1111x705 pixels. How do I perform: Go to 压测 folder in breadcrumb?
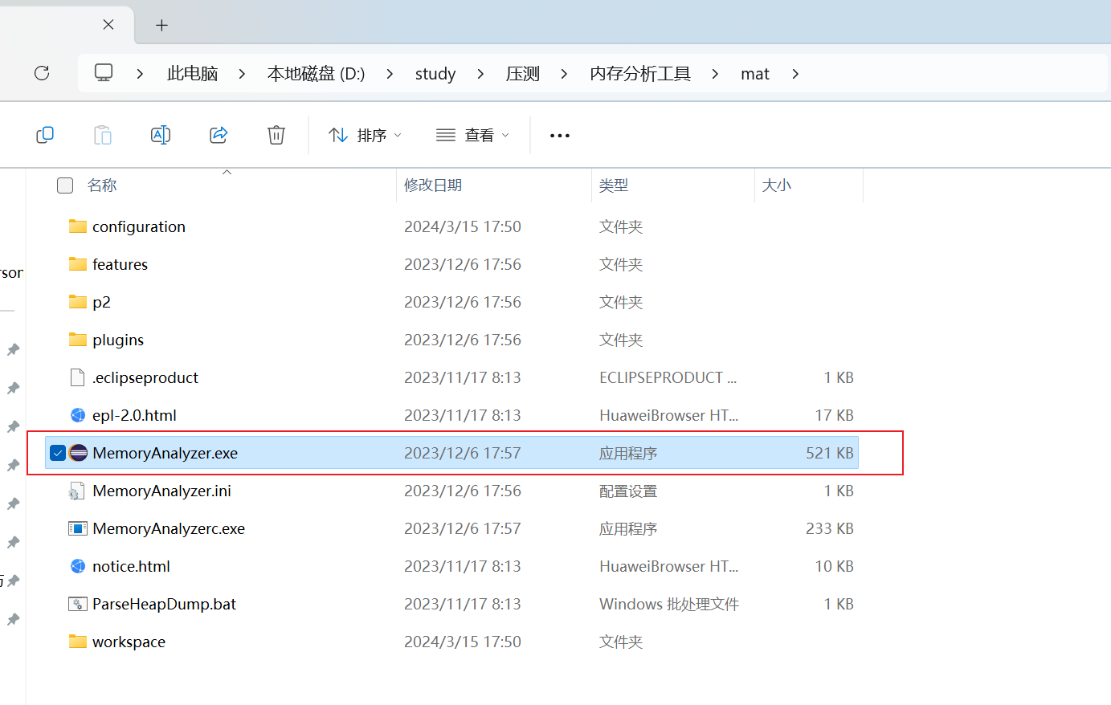coord(523,74)
